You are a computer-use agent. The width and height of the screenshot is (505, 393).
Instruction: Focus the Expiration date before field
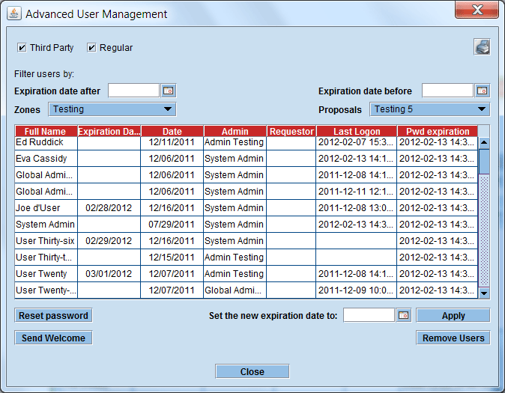coord(447,91)
